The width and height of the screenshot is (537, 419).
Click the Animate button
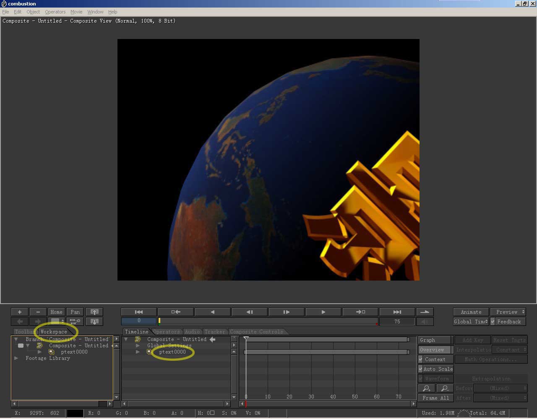pyautogui.click(x=471, y=312)
